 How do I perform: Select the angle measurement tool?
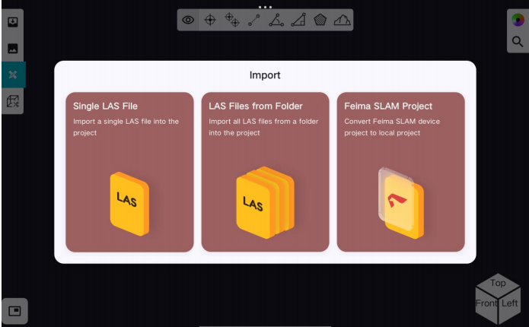[x=276, y=21]
